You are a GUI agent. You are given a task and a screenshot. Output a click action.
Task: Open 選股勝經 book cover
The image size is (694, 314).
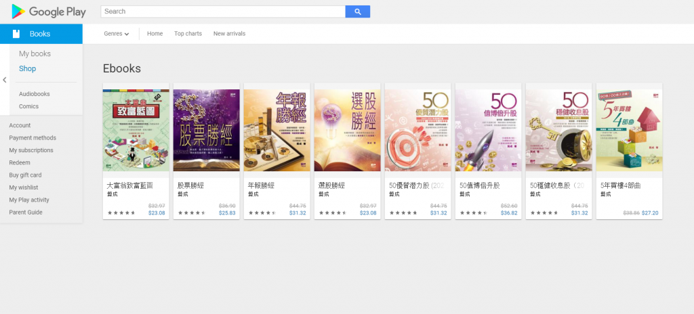348,130
